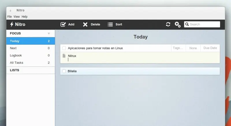This screenshot has height=126, width=231.
Task: Click the magnifier icon in search box
Action: [187, 24]
